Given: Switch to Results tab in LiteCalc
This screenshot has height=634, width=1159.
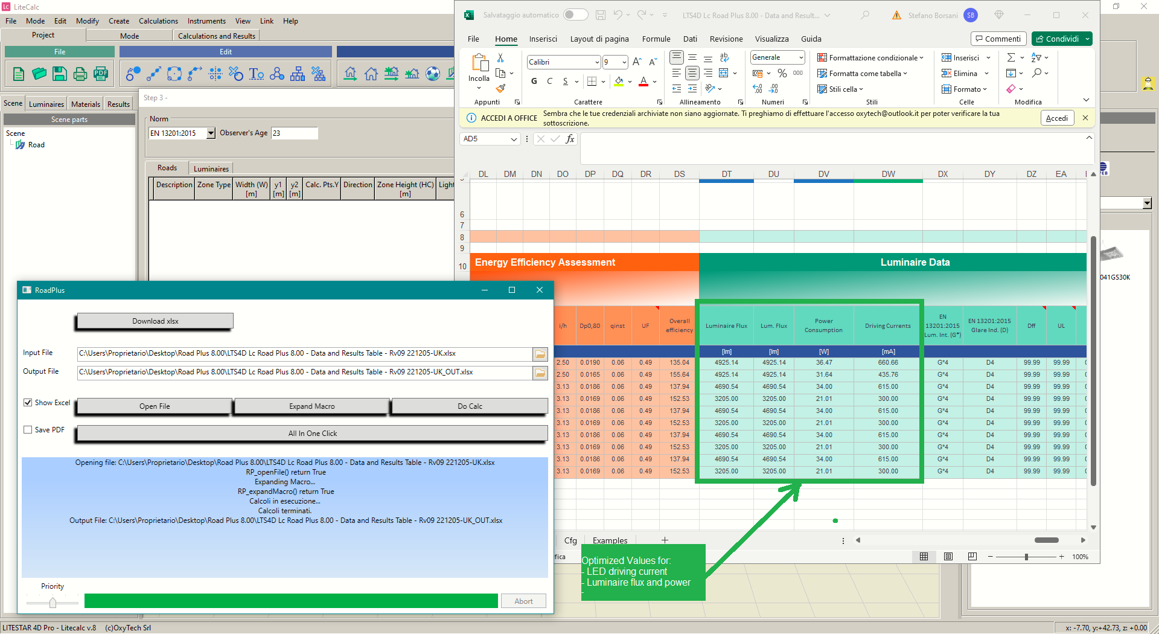Looking at the screenshot, I should click(x=118, y=104).
